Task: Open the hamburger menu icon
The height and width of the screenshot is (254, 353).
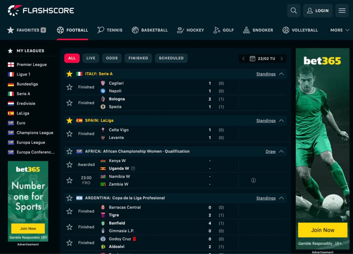Action: [x=342, y=11]
